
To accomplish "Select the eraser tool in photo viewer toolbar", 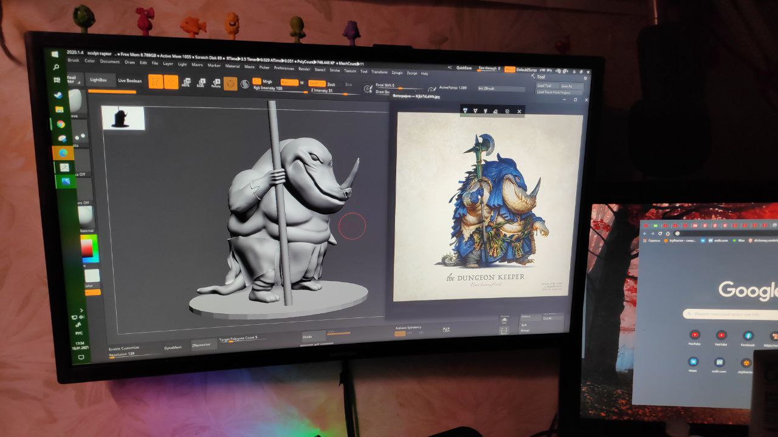I will 495,111.
